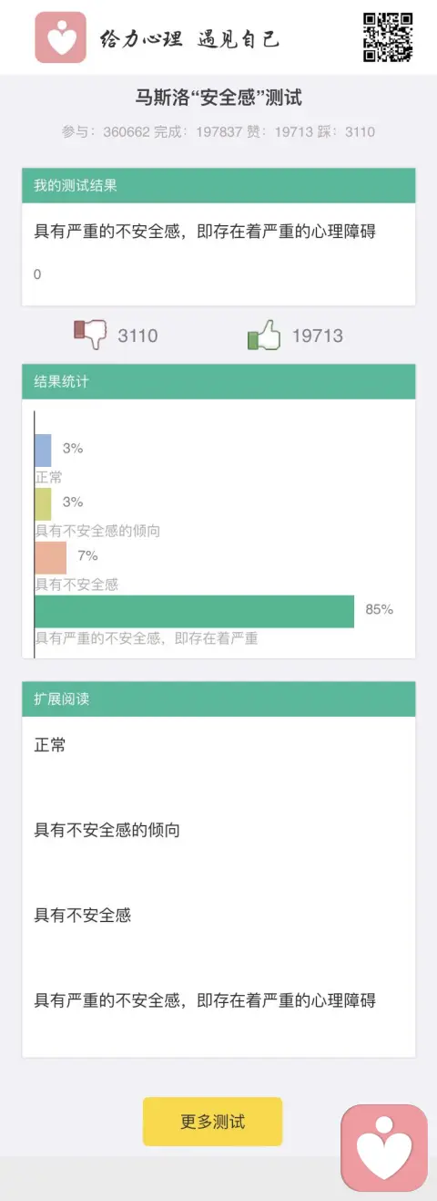Tap the green thumbs-up like icon

[x=264, y=335]
